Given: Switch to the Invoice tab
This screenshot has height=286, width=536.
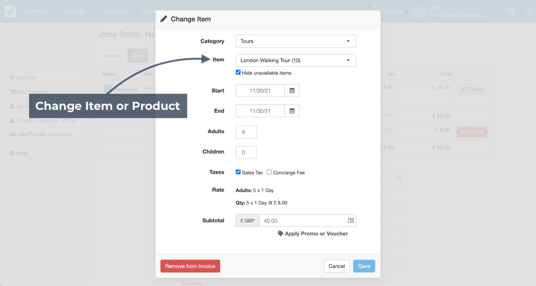Looking at the screenshot, I should (x=113, y=56).
